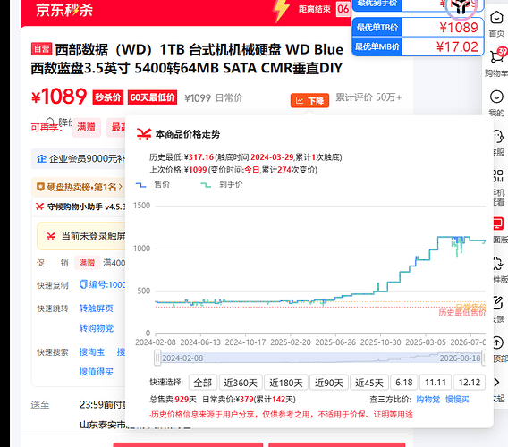Click the shield icon on 硬盘热卖榜

pos(40,187)
